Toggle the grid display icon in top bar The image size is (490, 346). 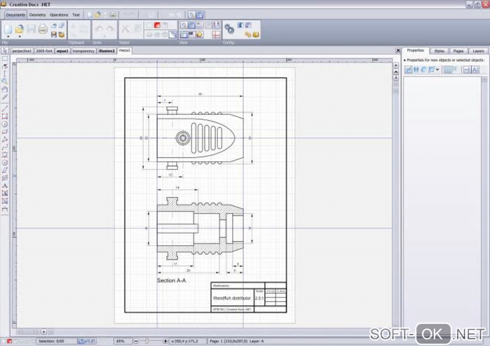click(199, 15)
